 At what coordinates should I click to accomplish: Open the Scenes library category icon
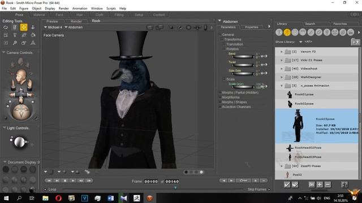(x=351, y=33)
